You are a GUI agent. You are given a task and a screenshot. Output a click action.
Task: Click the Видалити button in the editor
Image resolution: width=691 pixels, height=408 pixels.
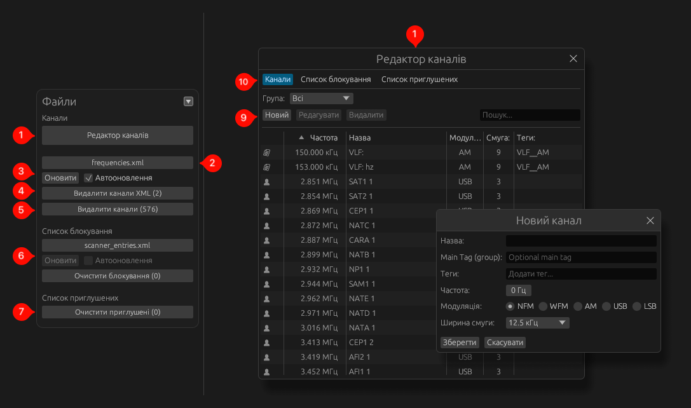[366, 115]
